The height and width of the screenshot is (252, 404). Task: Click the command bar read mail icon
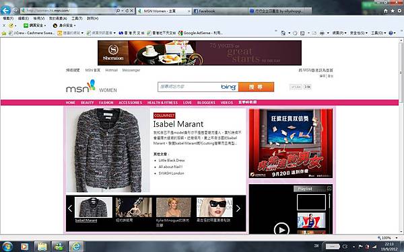coord(314,33)
